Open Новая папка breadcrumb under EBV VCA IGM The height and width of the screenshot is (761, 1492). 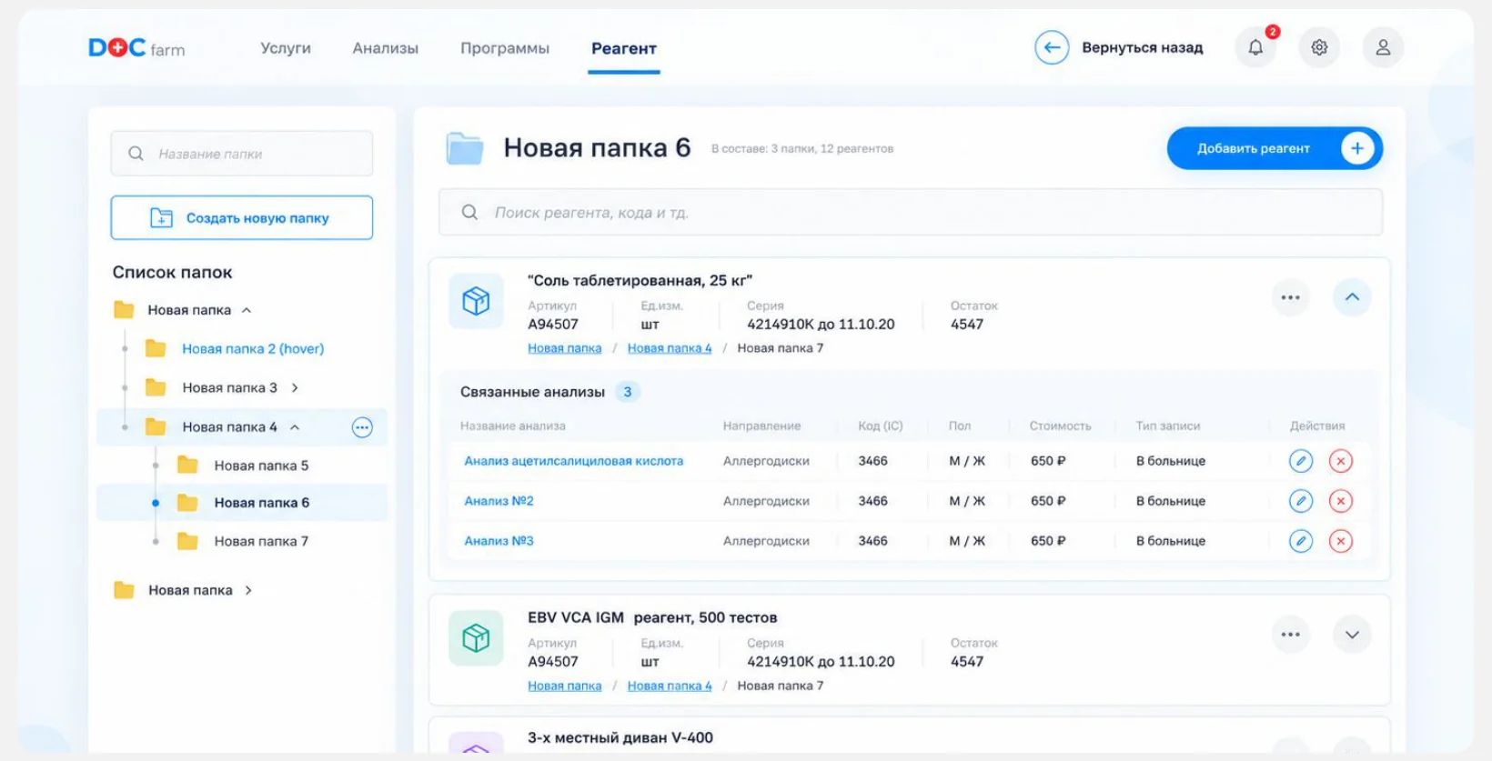(x=565, y=686)
